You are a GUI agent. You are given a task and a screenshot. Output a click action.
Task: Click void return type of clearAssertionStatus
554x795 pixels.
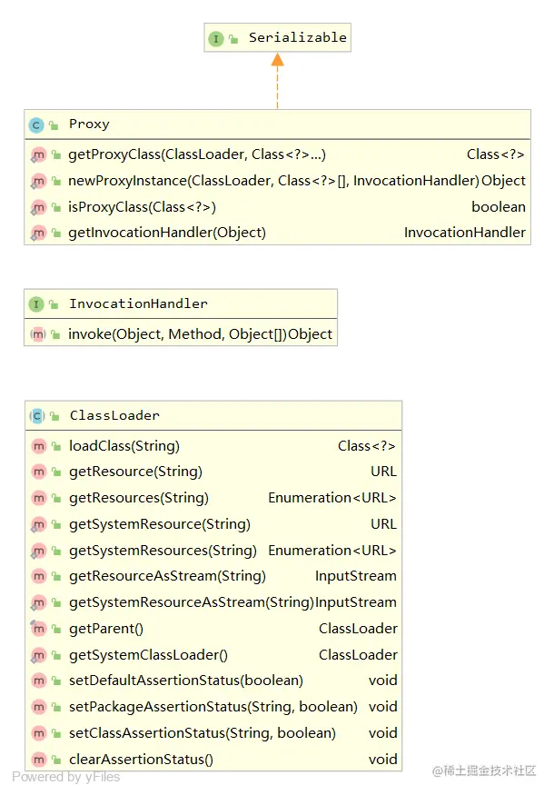click(383, 760)
